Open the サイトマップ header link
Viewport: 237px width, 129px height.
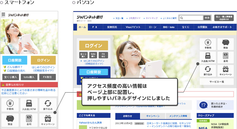click(x=151, y=18)
